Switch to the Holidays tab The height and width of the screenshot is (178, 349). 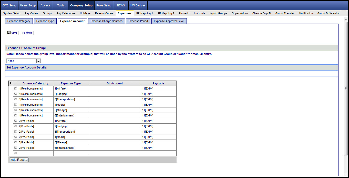85,13
